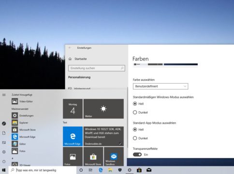Open the Wetter tile
The image size is (234, 174).
103,109
